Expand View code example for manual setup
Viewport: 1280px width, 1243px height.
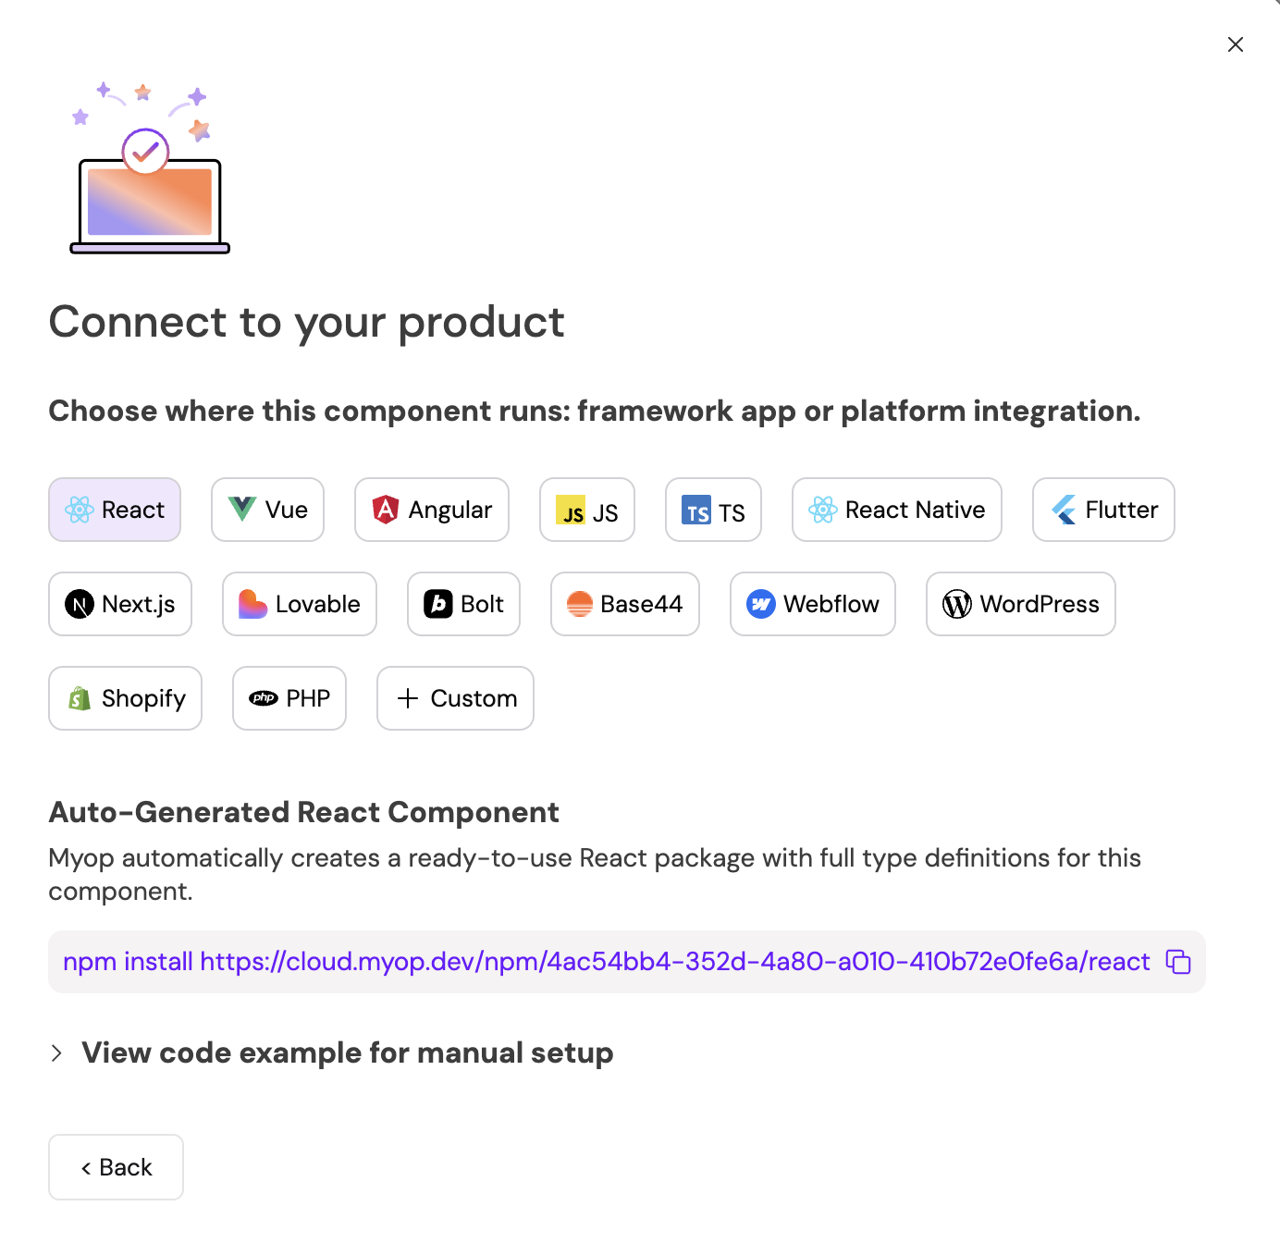(x=347, y=1052)
